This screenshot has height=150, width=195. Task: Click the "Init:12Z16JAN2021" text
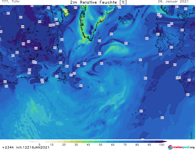pyautogui.click(x=32, y=147)
